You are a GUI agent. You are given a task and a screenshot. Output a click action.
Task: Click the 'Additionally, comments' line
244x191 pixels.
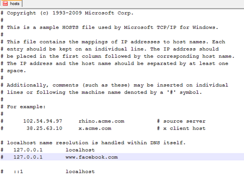point(114,85)
